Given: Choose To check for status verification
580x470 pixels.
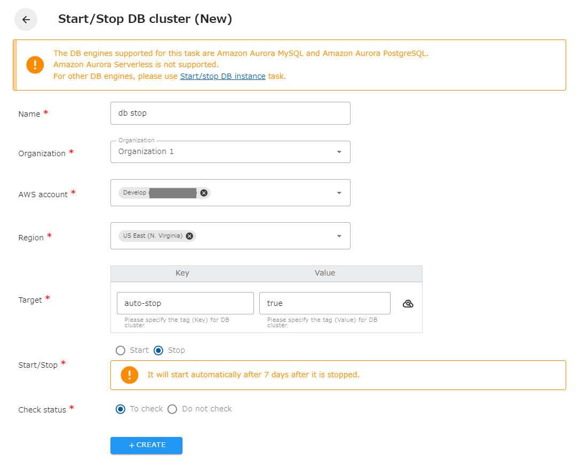Looking at the screenshot, I should point(120,409).
